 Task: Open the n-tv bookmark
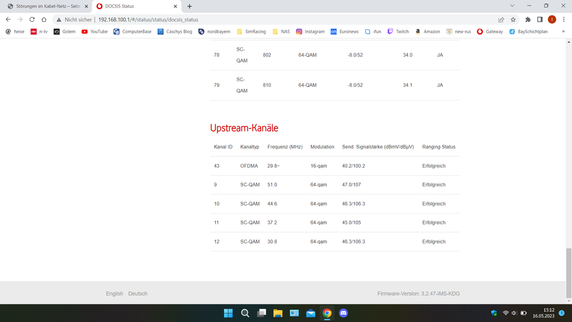point(39,32)
